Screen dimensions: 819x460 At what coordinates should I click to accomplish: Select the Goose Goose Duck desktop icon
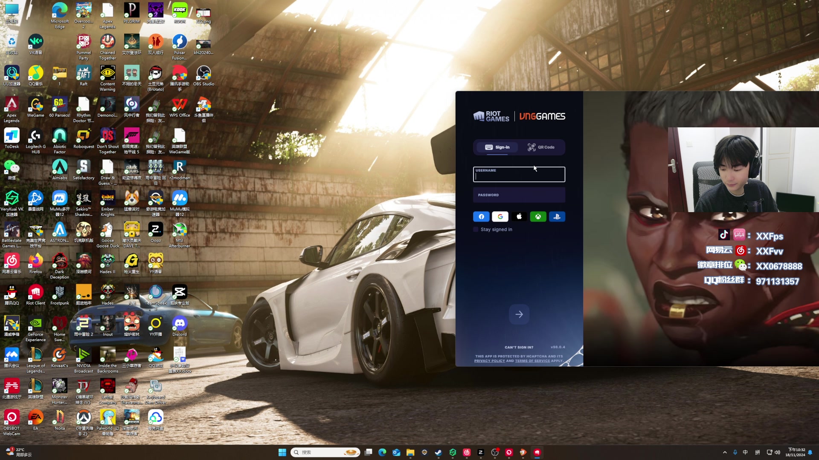107,235
